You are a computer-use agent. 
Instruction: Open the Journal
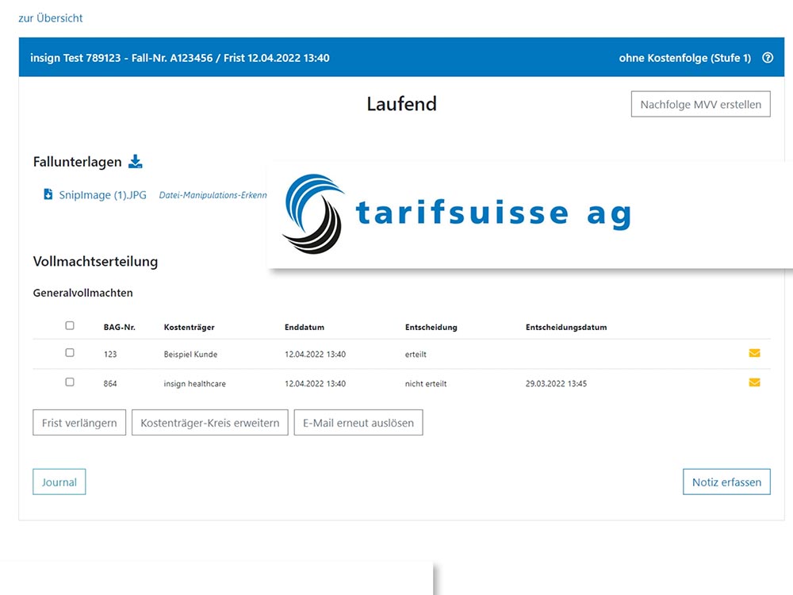(x=59, y=482)
